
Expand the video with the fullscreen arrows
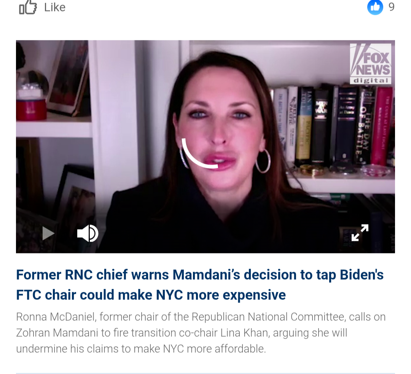[360, 232]
